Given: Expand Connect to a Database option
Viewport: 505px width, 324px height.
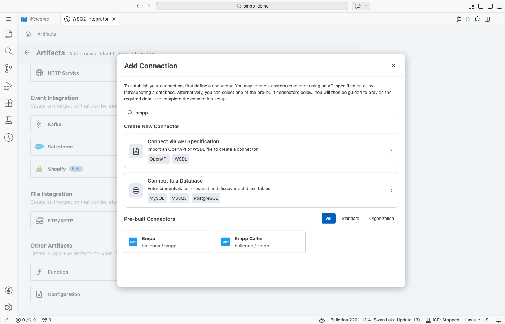Looking at the screenshot, I should pos(261,190).
